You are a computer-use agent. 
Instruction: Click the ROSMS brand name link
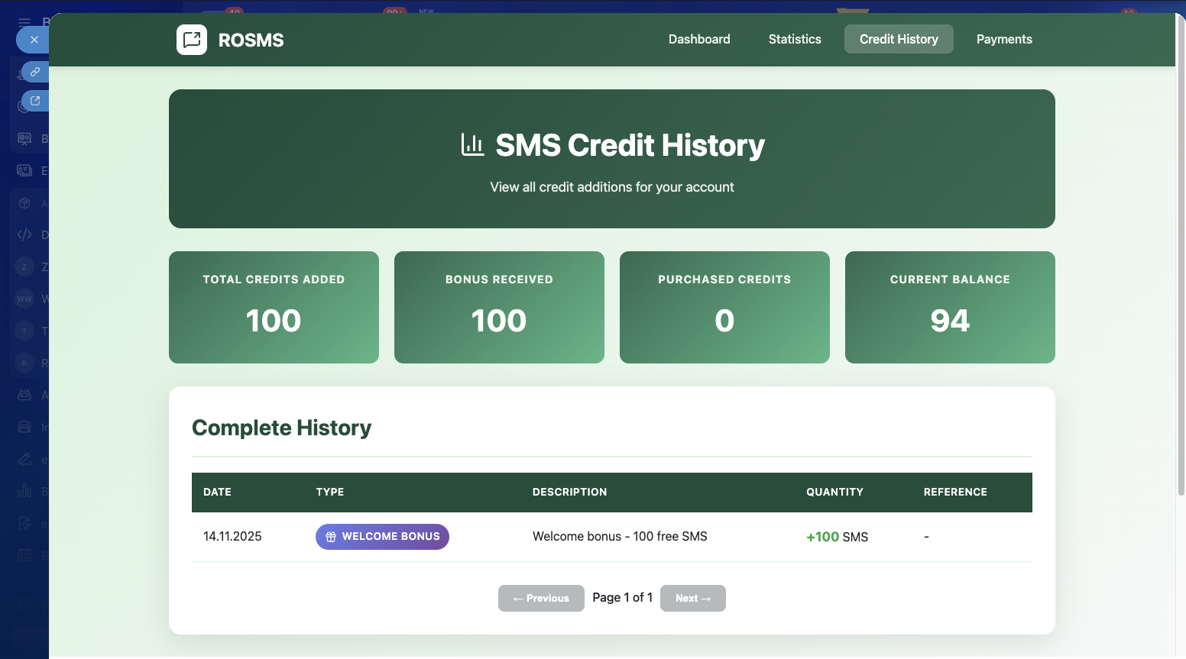click(x=251, y=40)
